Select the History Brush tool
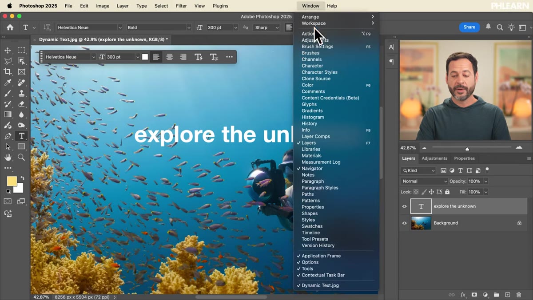 click(x=8, y=104)
